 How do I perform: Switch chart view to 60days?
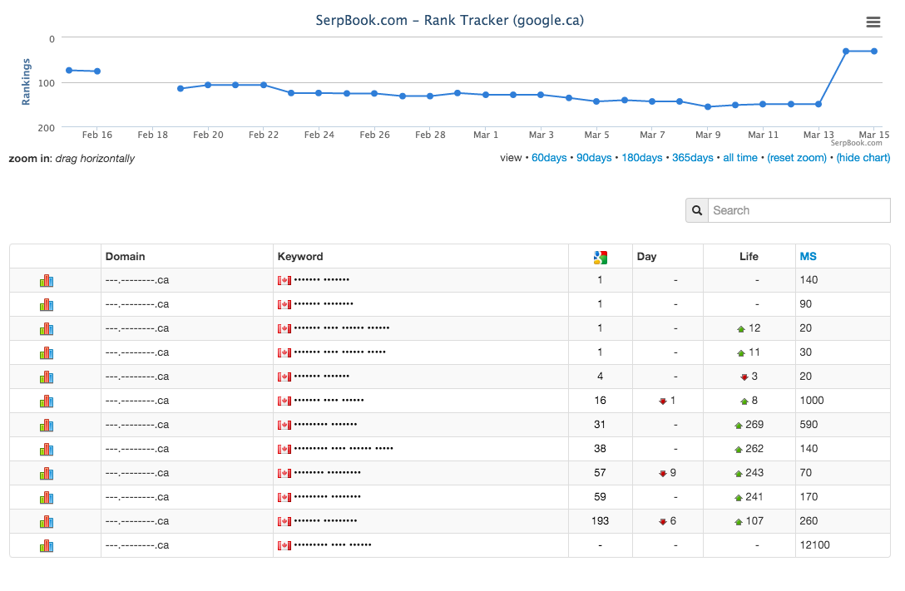click(549, 158)
